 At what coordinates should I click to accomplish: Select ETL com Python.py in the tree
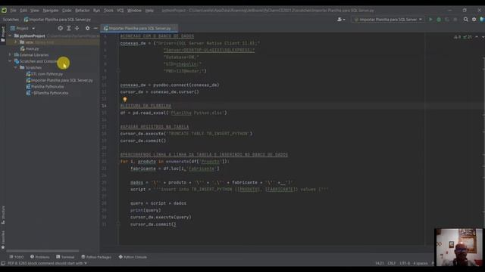pos(44,74)
